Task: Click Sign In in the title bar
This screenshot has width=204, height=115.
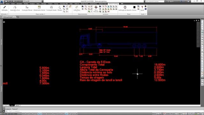Action: point(171,1)
